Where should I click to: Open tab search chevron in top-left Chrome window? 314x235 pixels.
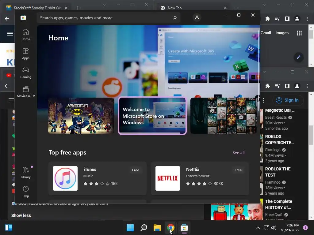[x=104, y=5]
